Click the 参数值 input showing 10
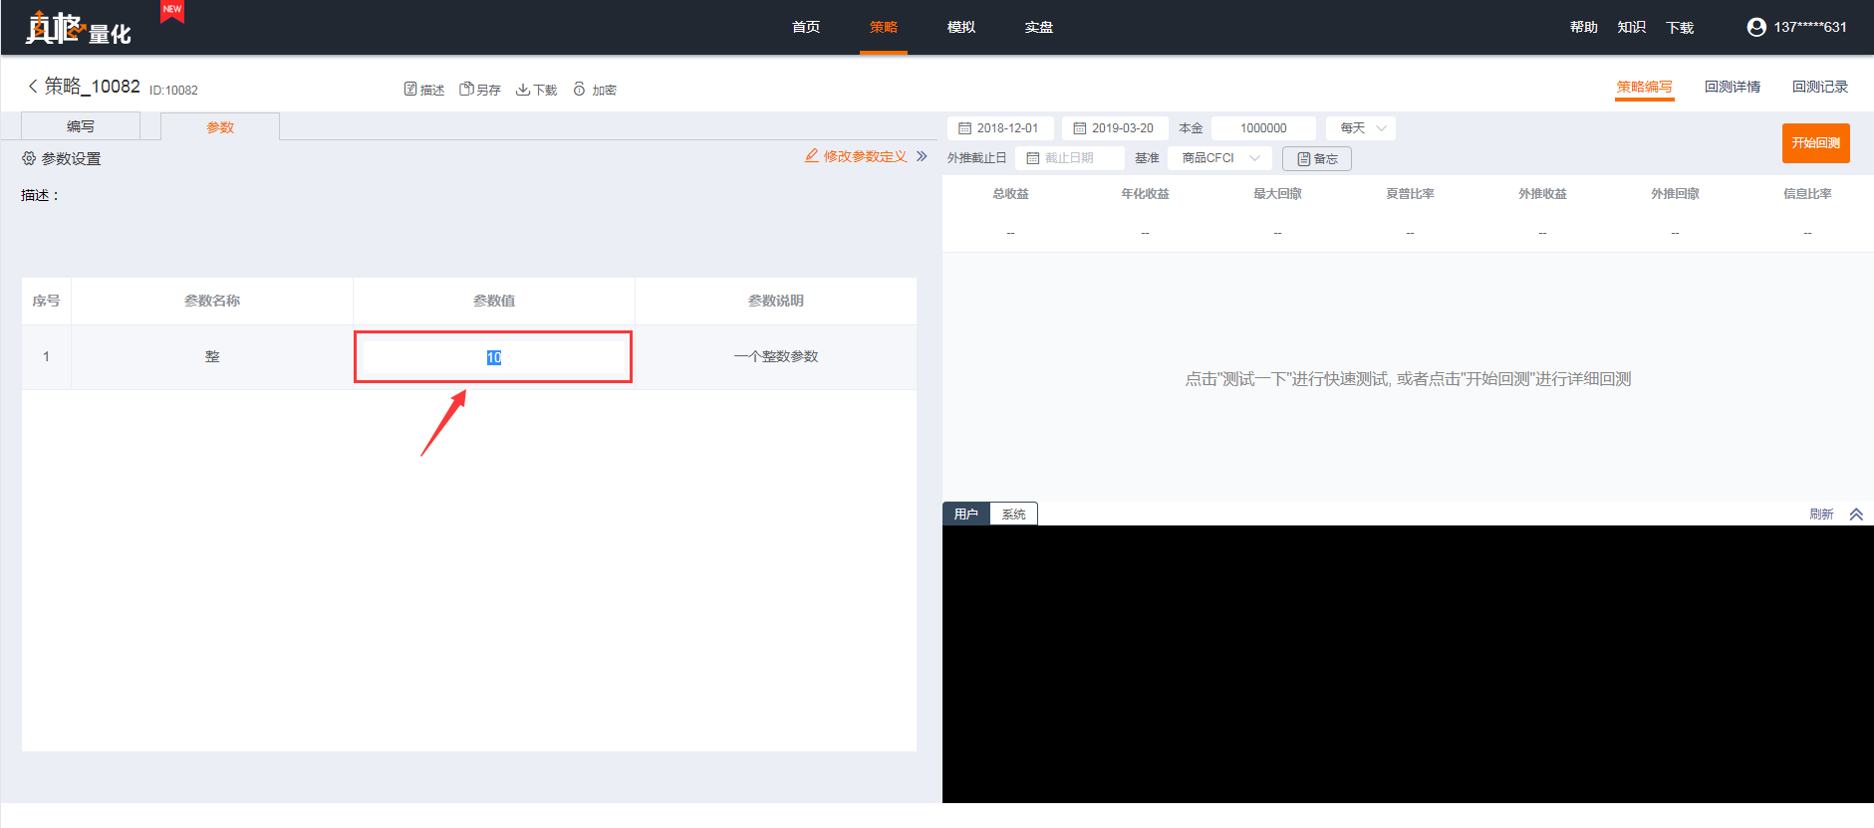Image resolution: width=1874 pixels, height=828 pixels. pos(493,357)
